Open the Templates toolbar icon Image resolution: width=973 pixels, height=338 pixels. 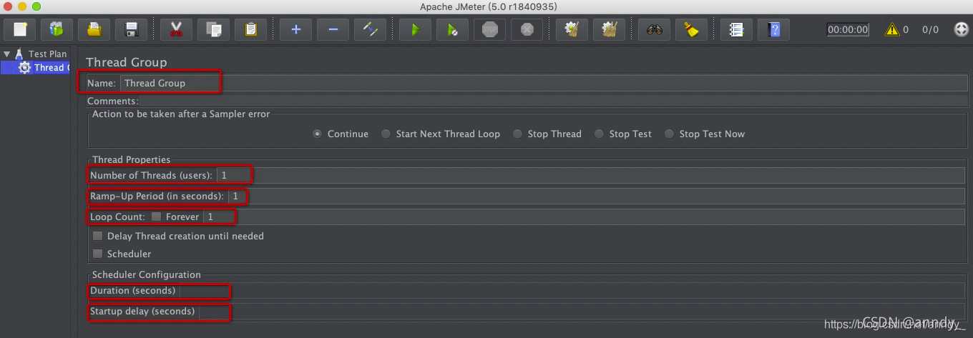tap(57, 30)
